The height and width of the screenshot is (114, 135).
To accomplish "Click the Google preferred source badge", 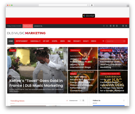I will (x=89, y=16).
